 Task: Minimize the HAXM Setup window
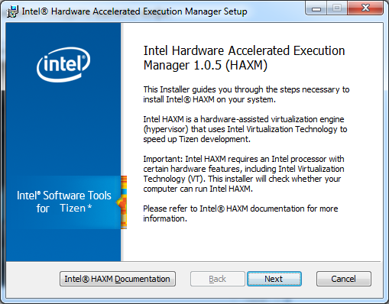pyautogui.click(x=316, y=9)
